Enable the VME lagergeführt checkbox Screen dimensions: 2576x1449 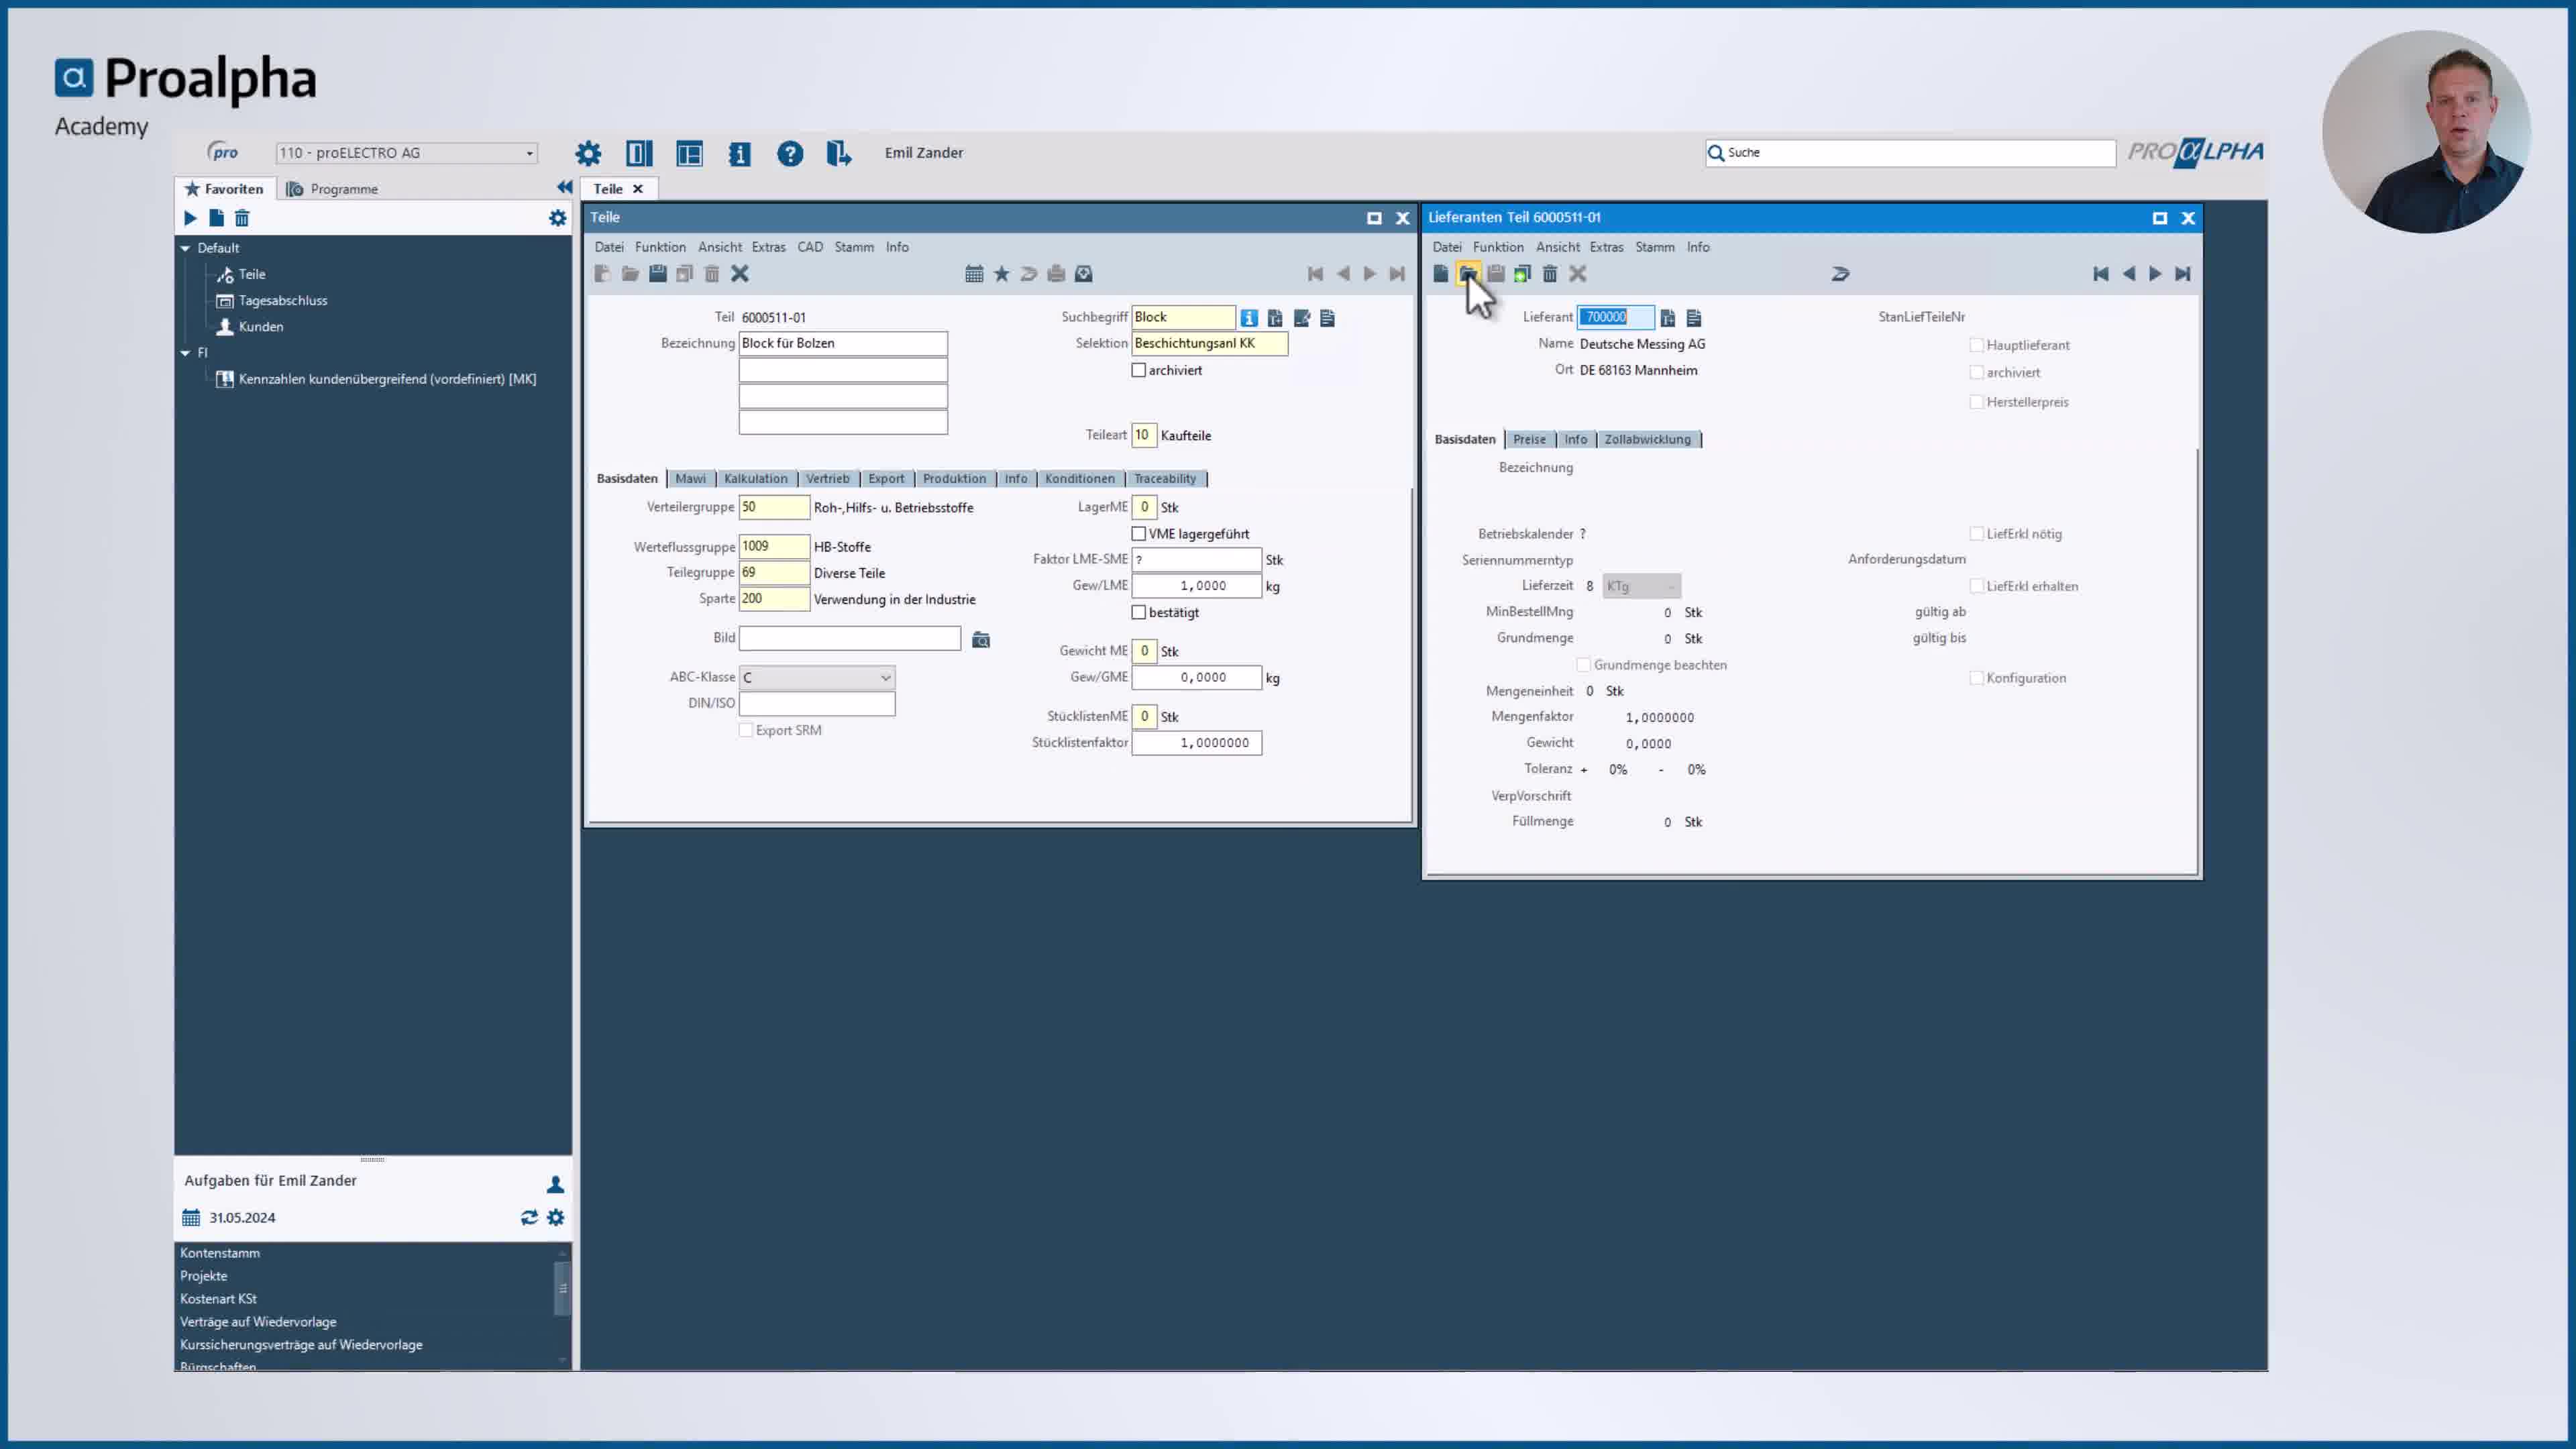(1138, 534)
